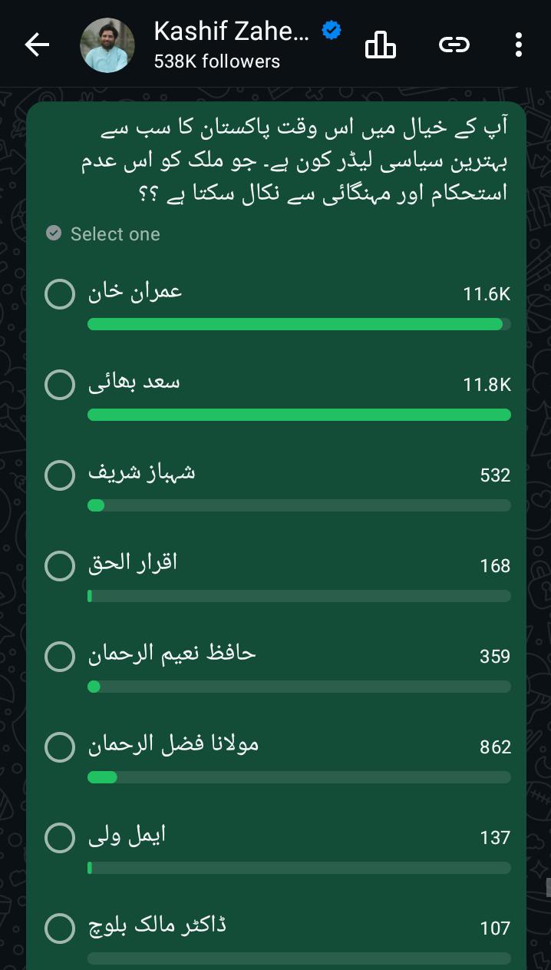Select the عمران خان radio option

(x=60, y=294)
